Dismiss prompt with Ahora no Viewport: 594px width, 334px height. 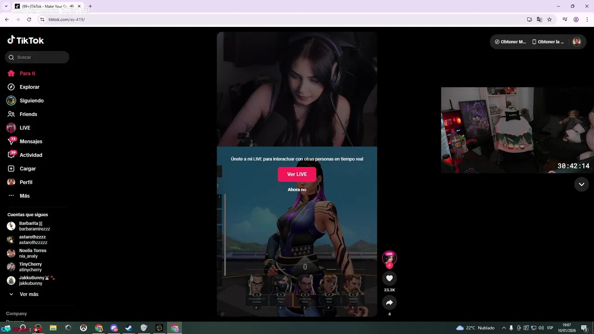(x=297, y=190)
